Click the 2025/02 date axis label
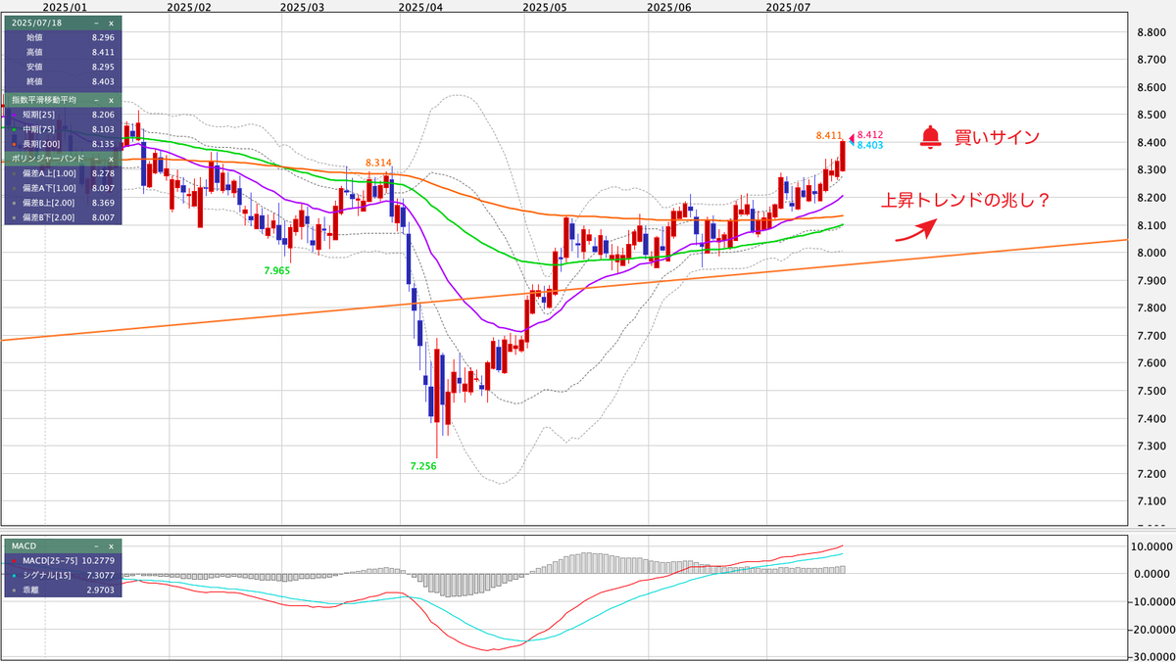Viewport: 1176px width, 662px height. (189, 7)
